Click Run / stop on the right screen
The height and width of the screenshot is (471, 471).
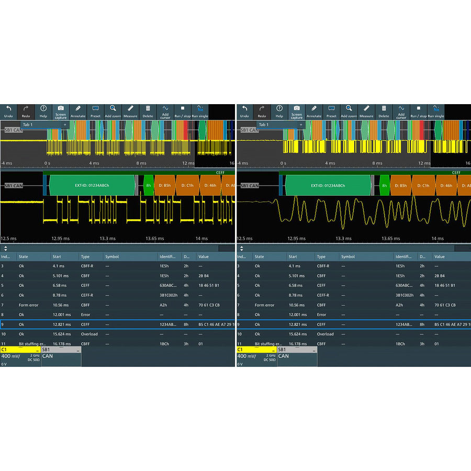point(419,112)
